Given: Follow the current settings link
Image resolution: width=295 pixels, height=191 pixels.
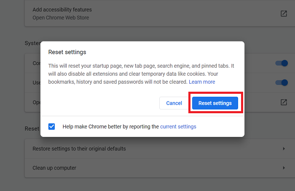Looking at the screenshot, I should coord(178,126).
